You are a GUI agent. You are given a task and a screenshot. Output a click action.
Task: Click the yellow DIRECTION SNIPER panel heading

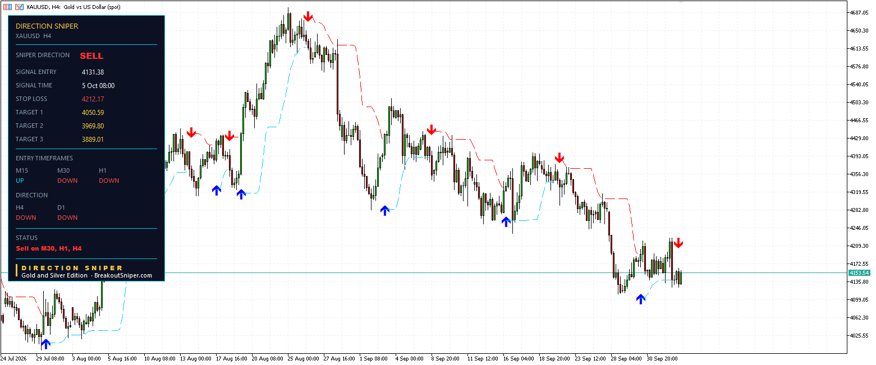(47, 26)
